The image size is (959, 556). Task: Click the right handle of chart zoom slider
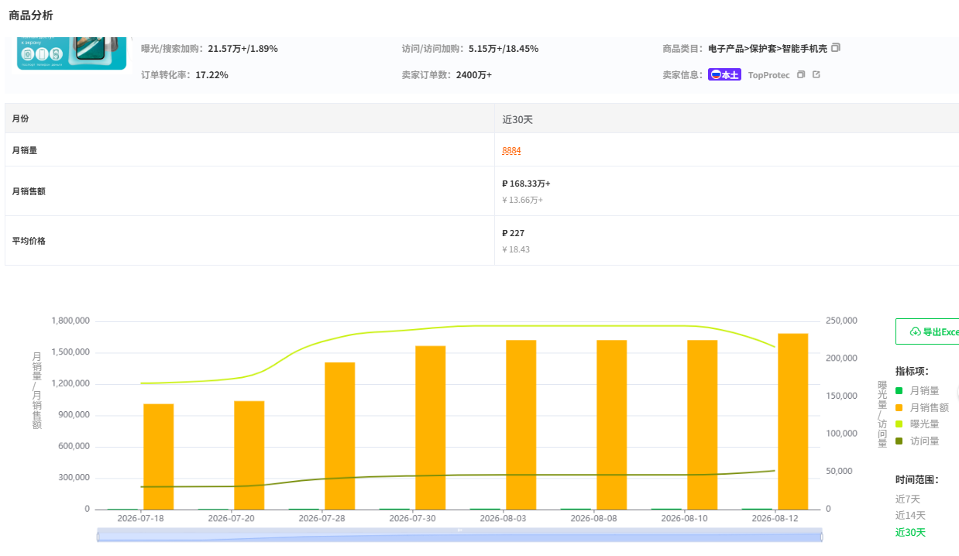click(821, 536)
